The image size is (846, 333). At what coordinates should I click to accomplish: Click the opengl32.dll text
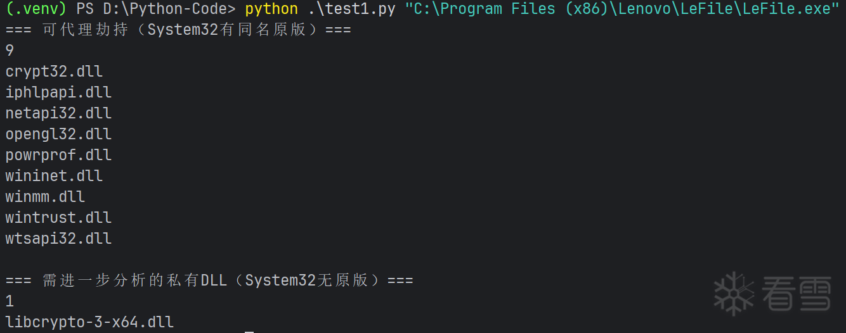pyautogui.click(x=58, y=134)
